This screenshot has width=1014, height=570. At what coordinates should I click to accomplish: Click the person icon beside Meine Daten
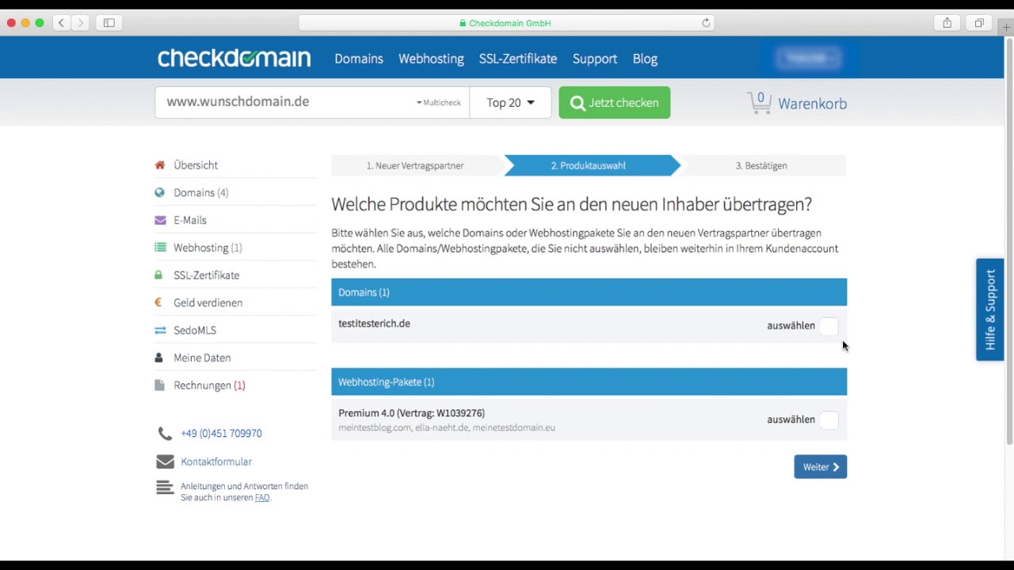(x=159, y=358)
